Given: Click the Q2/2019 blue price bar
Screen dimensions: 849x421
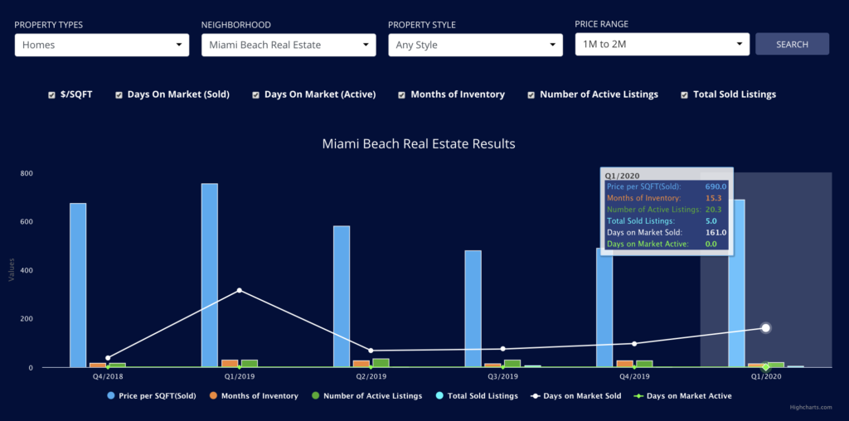Looking at the screenshot, I should click(x=342, y=297).
